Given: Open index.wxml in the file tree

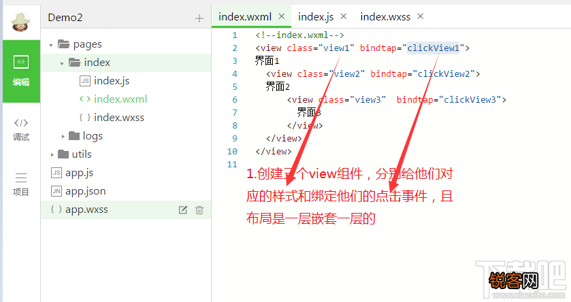Looking at the screenshot, I should click(x=120, y=99).
